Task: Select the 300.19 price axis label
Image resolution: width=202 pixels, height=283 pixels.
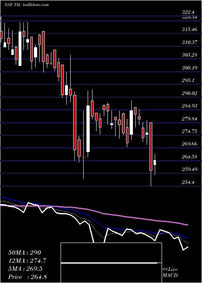Action: (x=189, y=68)
